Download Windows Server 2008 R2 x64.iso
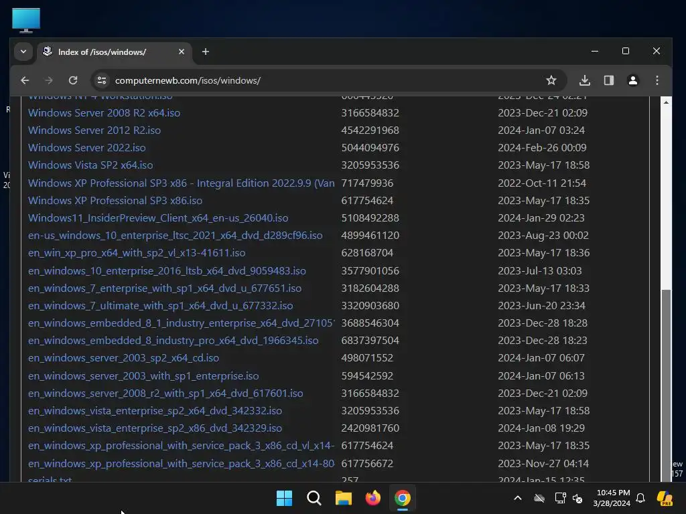686x514 pixels. pos(104,112)
